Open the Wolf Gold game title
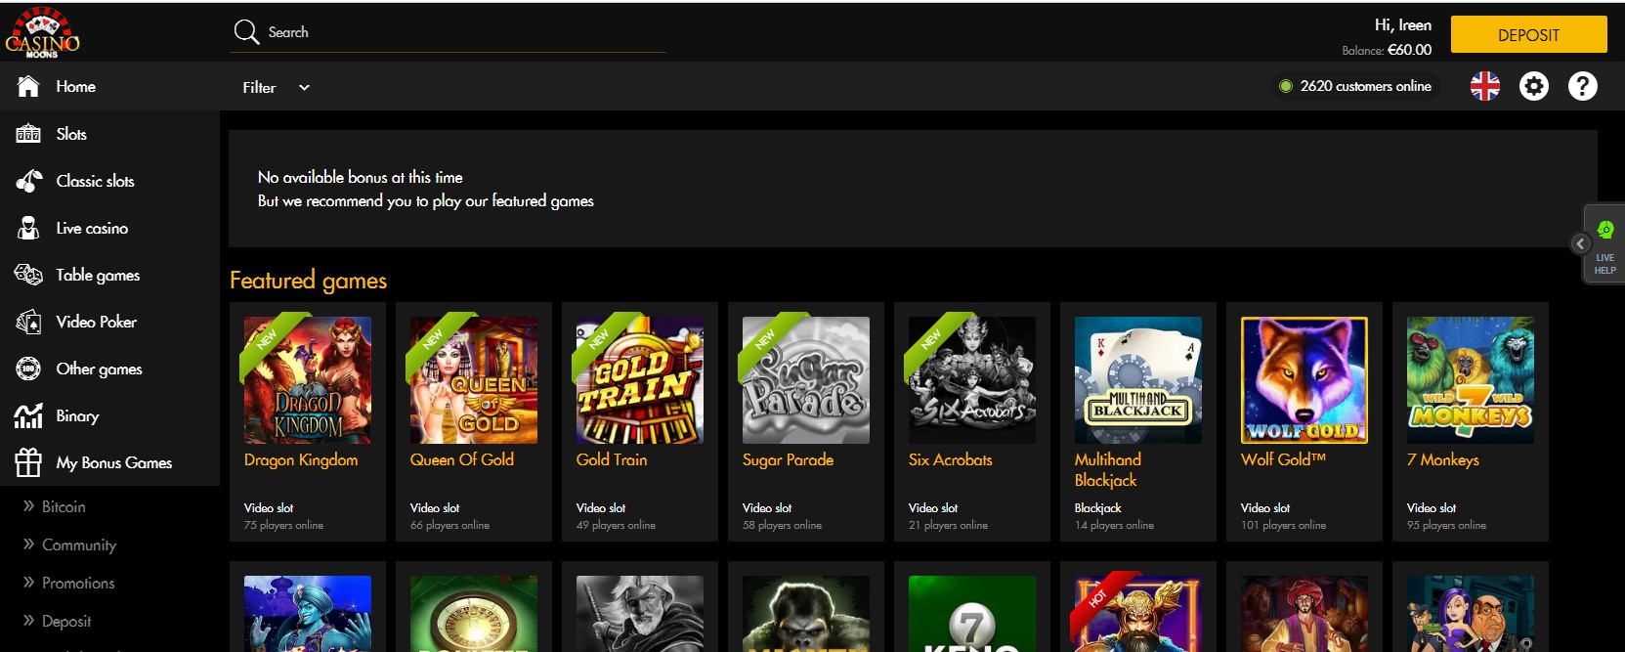1625x652 pixels. point(1283,459)
